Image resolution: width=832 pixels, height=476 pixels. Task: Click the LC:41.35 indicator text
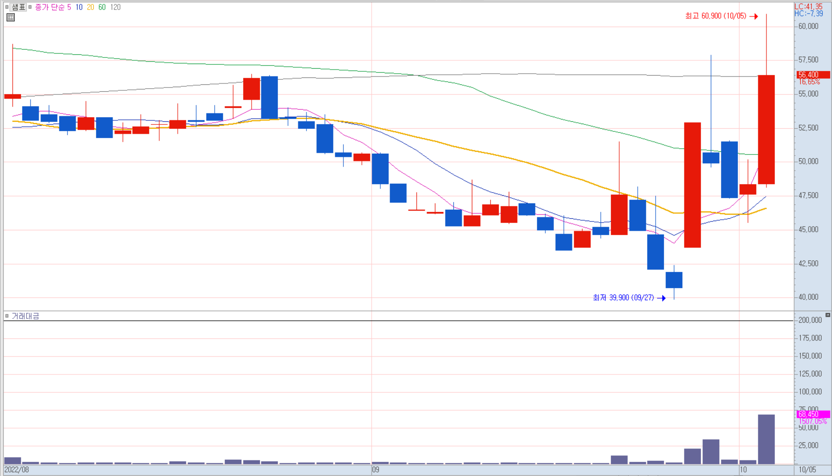pos(808,7)
